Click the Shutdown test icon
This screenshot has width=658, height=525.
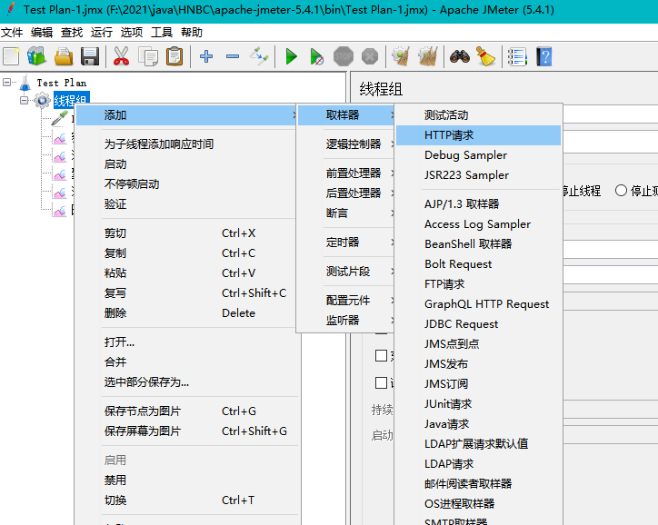coord(370,56)
